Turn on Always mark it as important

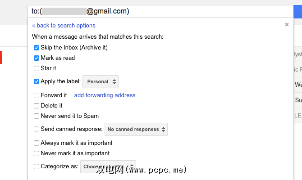tap(37, 143)
